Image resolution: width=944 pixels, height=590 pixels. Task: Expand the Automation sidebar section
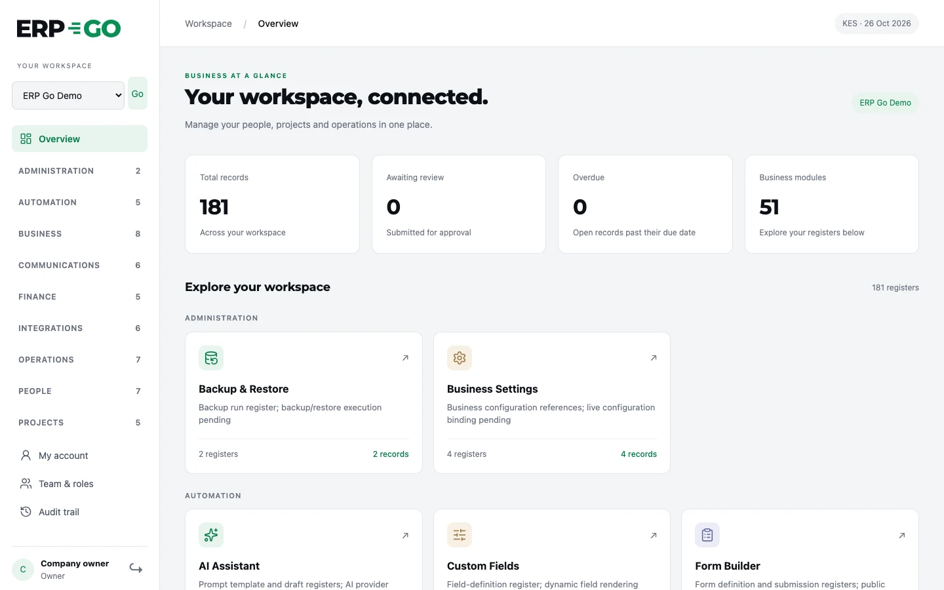coord(79,203)
